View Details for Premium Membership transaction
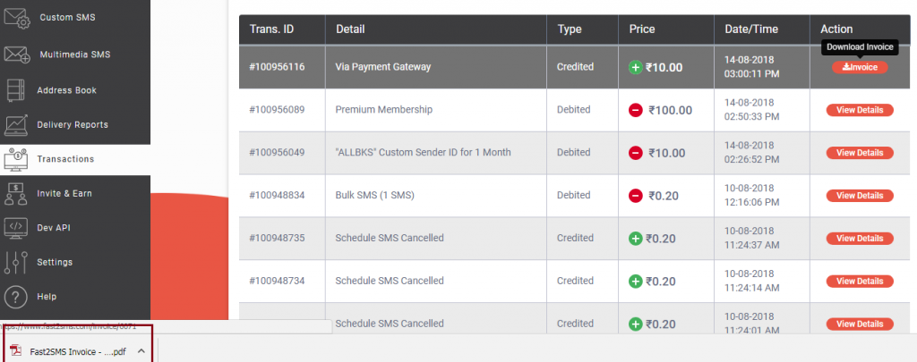 tap(859, 110)
